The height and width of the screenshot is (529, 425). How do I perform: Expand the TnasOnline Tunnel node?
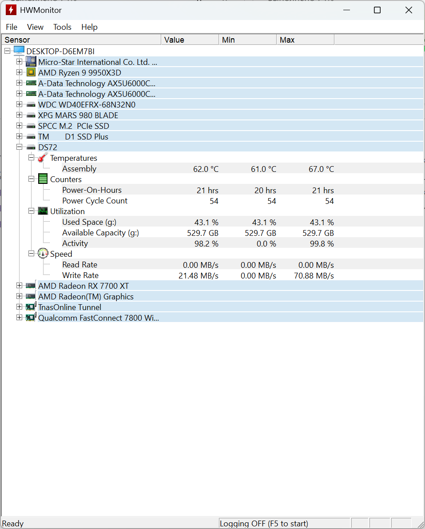19,307
